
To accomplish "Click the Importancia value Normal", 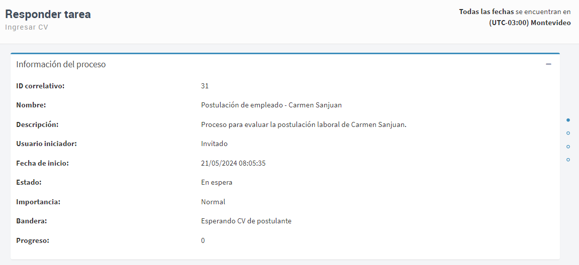I will pos(213,202).
